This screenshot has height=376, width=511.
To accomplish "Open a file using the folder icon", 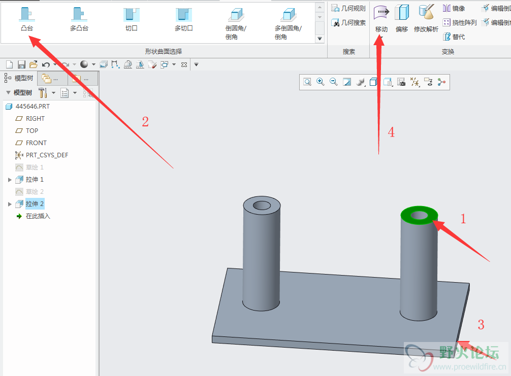I will click(33, 64).
